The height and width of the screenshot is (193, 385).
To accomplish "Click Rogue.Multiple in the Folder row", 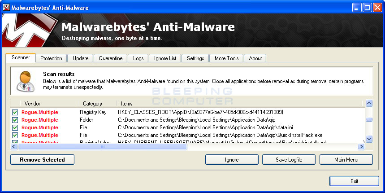I will pyautogui.click(x=40, y=120).
